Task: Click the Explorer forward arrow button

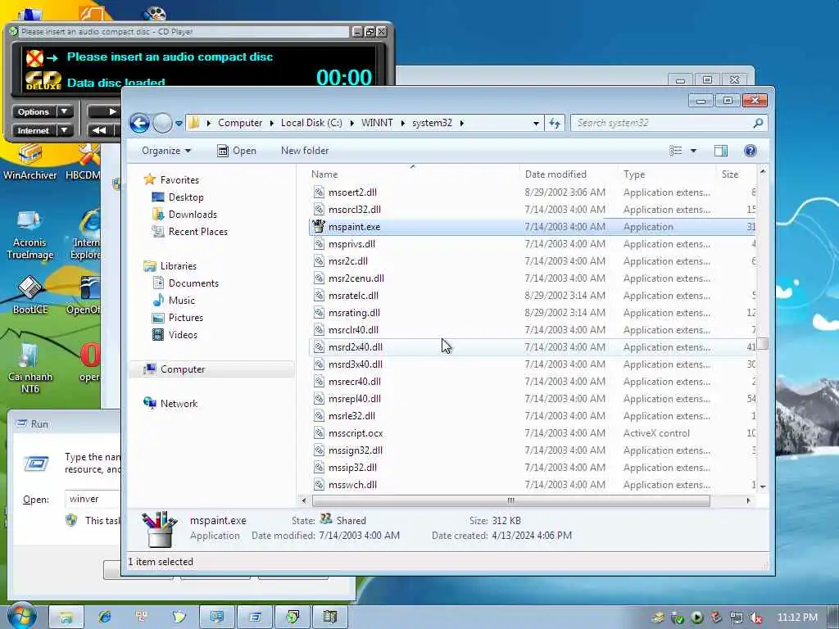Action: pos(163,123)
